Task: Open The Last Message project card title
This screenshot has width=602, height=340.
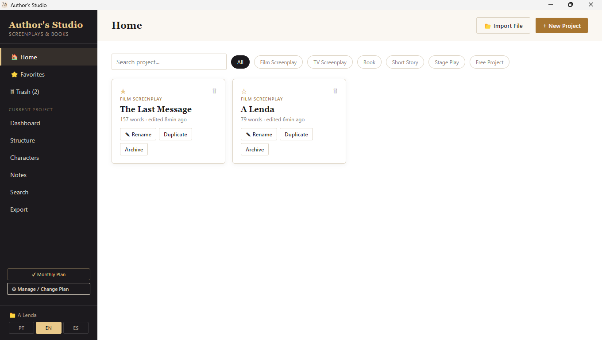Action: click(x=156, y=109)
